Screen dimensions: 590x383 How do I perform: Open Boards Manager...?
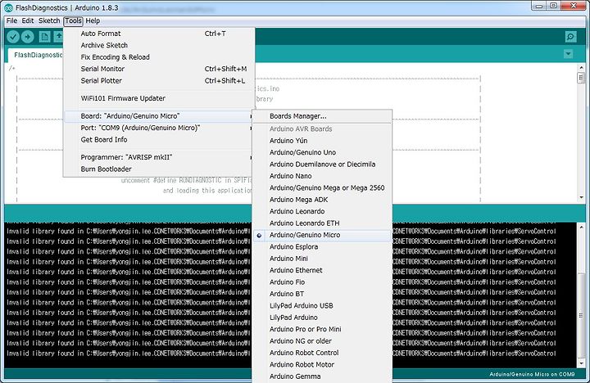pyautogui.click(x=322, y=116)
